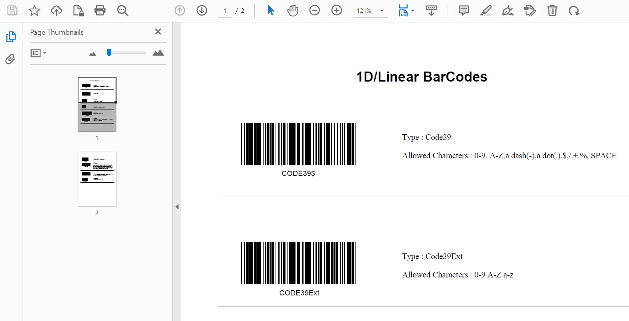Open the sign document pen tool
629x321 pixels.
(x=508, y=11)
